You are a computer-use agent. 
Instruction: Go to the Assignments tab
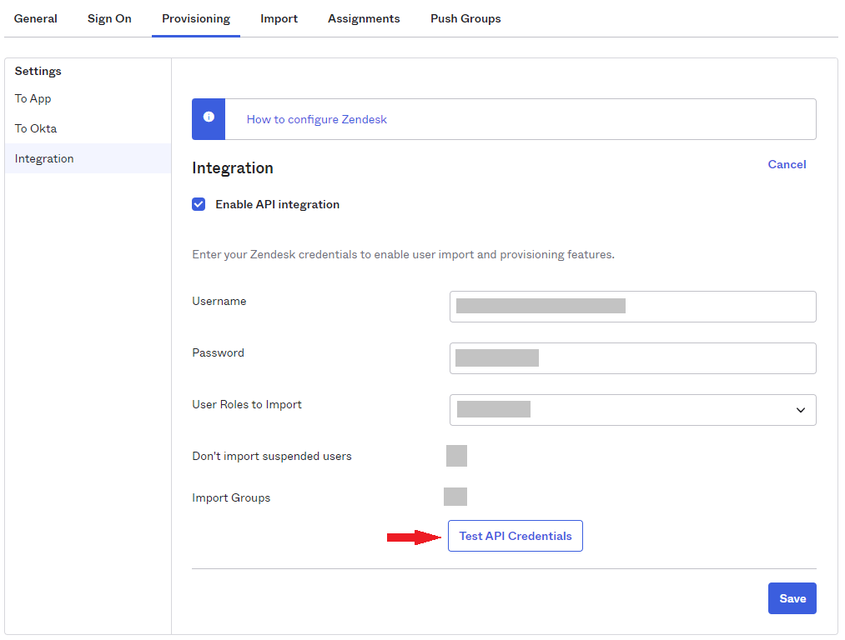(364, 18)
